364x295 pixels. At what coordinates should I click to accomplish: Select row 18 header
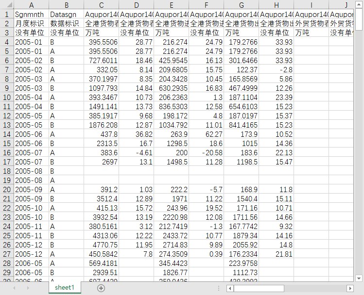pos(7,171)
